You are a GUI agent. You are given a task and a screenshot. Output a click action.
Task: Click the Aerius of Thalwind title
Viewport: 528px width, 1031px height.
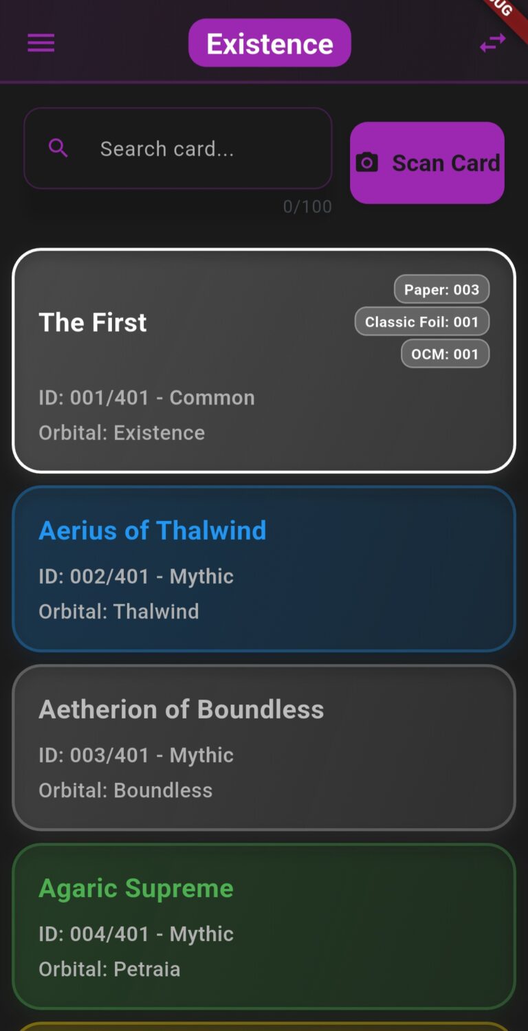[153, 531]
